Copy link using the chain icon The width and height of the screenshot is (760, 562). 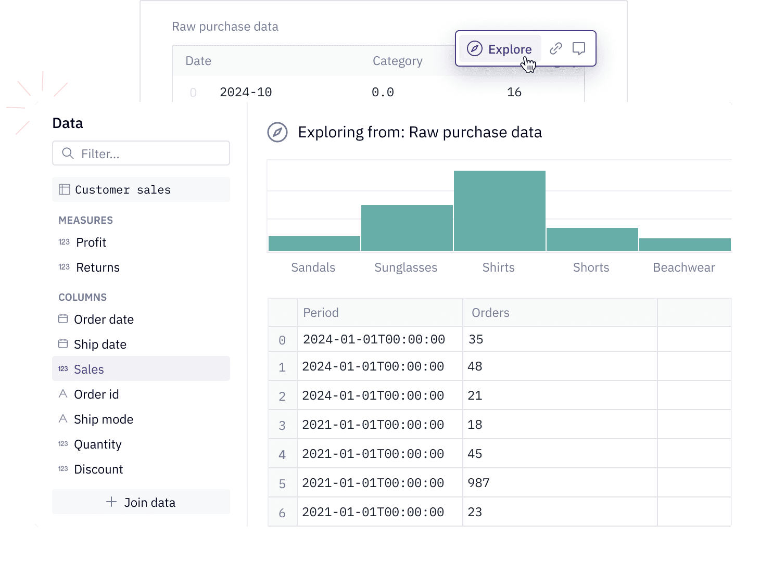556,48
